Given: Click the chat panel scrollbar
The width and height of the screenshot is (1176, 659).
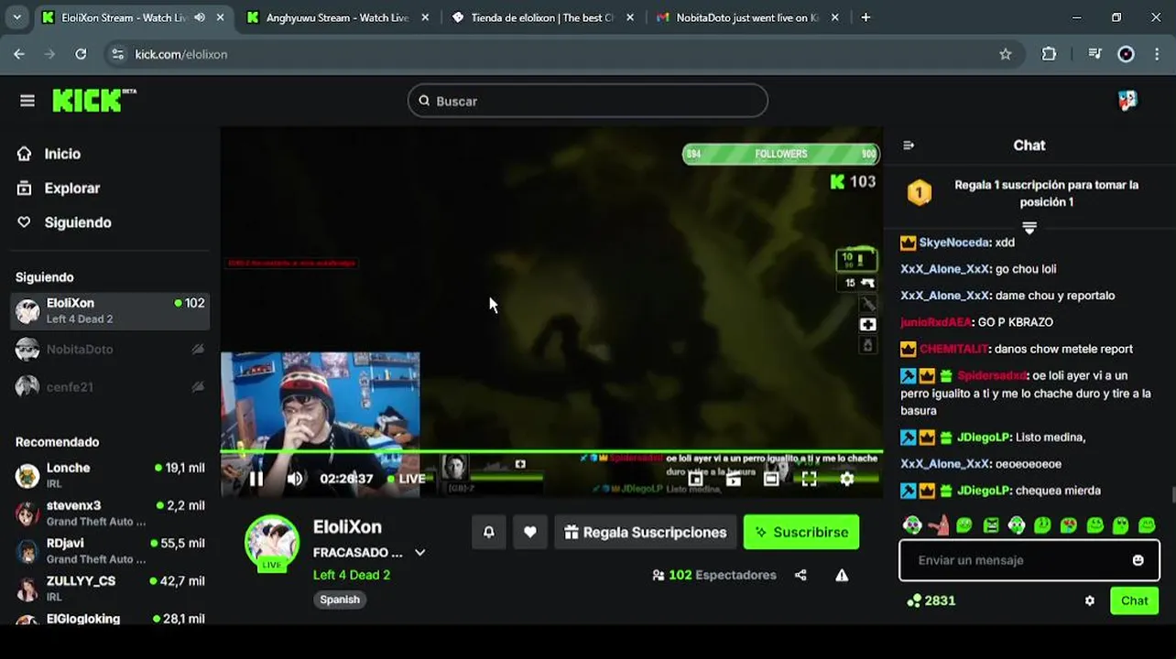Looking at the screenshot, I should pyautogui.click(x=1172, y=495).
